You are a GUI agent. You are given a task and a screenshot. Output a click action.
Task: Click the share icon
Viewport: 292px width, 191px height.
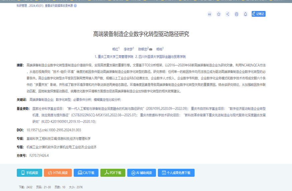[x=228, y=14]
